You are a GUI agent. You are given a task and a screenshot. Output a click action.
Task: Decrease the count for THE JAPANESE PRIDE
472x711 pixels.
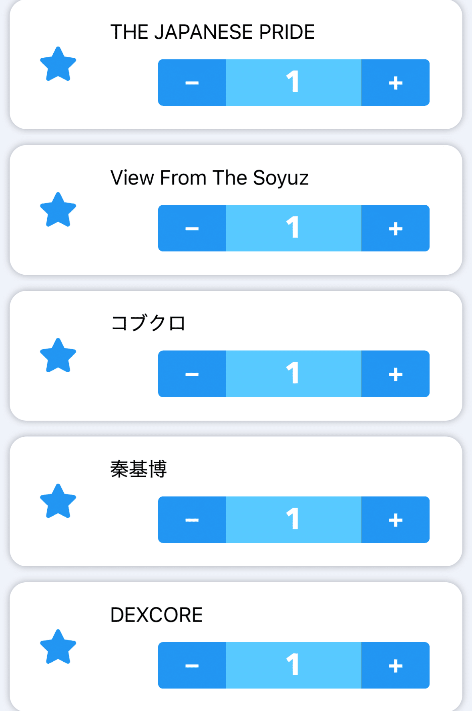(192, 83)
